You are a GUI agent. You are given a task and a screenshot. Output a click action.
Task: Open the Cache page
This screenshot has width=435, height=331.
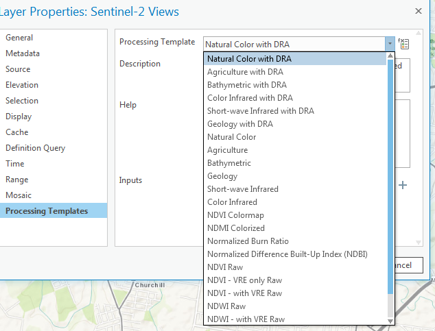(x=54, y=132)
